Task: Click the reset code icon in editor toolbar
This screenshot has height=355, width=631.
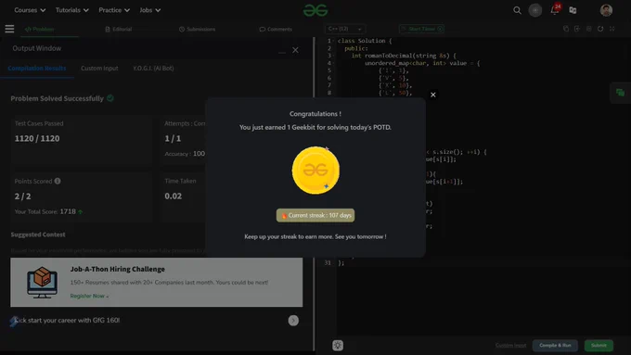Action: coord(600,29)
